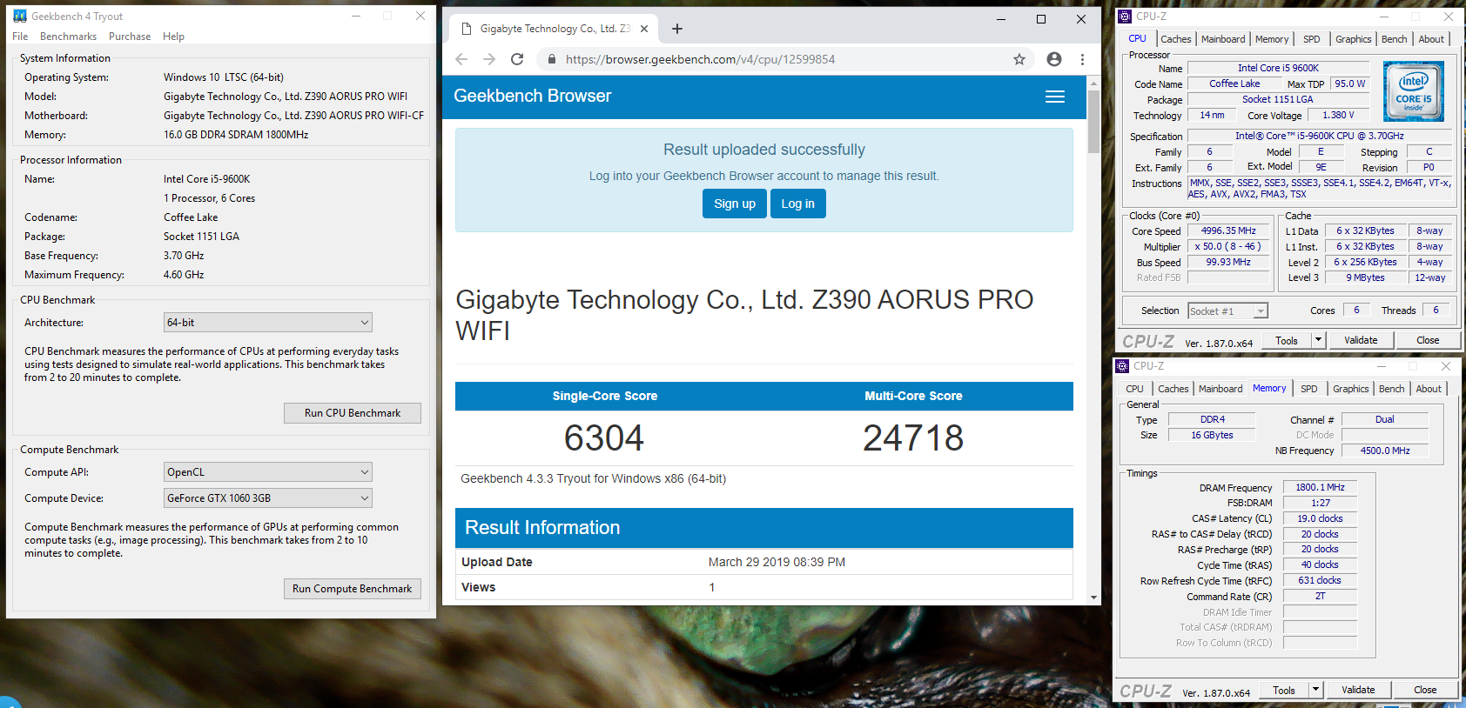Open the Geekbench Purchase menu
This screenshot has height=708, width=1466.
(x=130, y=37)
